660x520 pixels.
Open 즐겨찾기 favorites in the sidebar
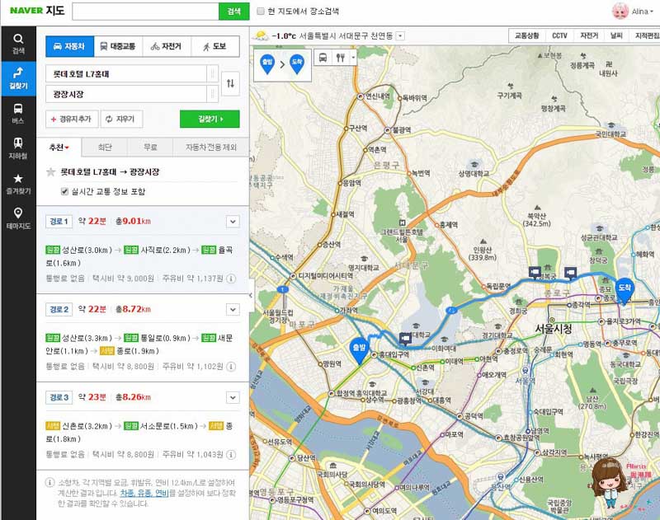click(18, 184)
